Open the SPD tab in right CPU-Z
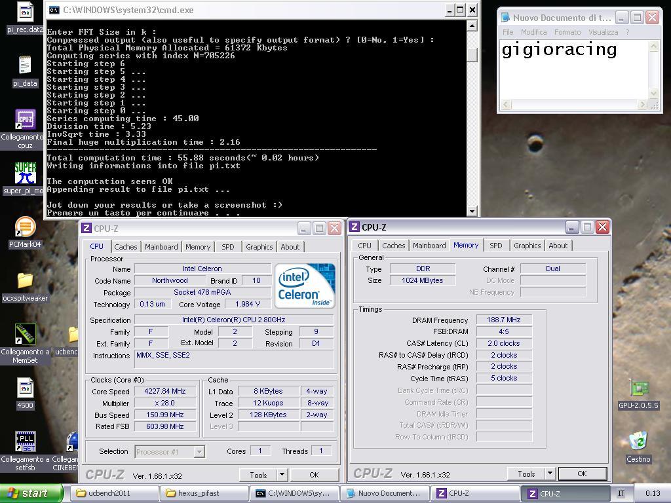Image resolution: width=671 pixels, height=503 pixels. [495, 246]
